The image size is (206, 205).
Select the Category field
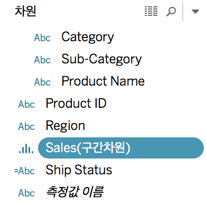click(x=88, y=38)
